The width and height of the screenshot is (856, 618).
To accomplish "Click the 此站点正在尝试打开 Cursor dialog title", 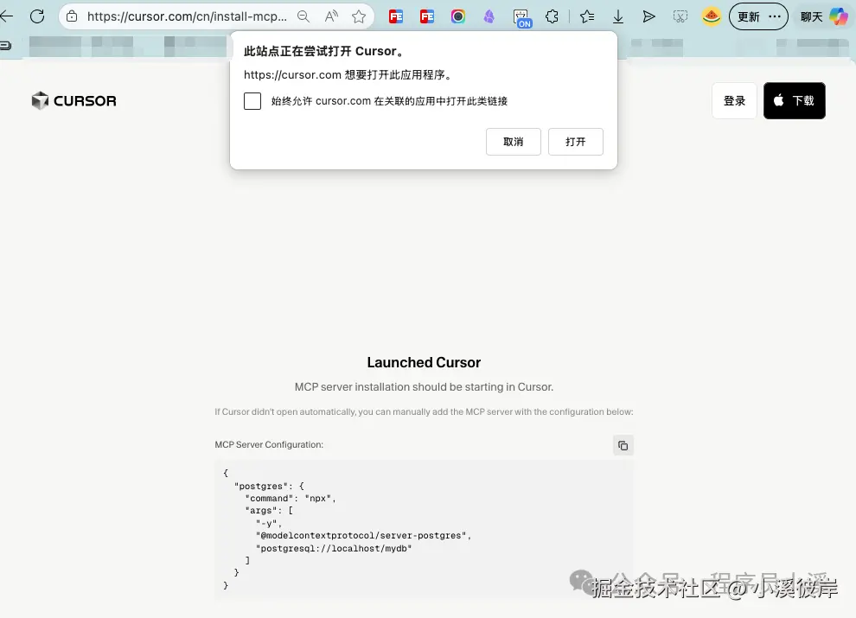I will [x=325, y=51].
